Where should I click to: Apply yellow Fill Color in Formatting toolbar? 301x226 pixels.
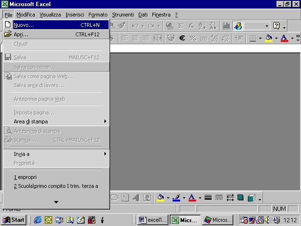coord(269,38)
